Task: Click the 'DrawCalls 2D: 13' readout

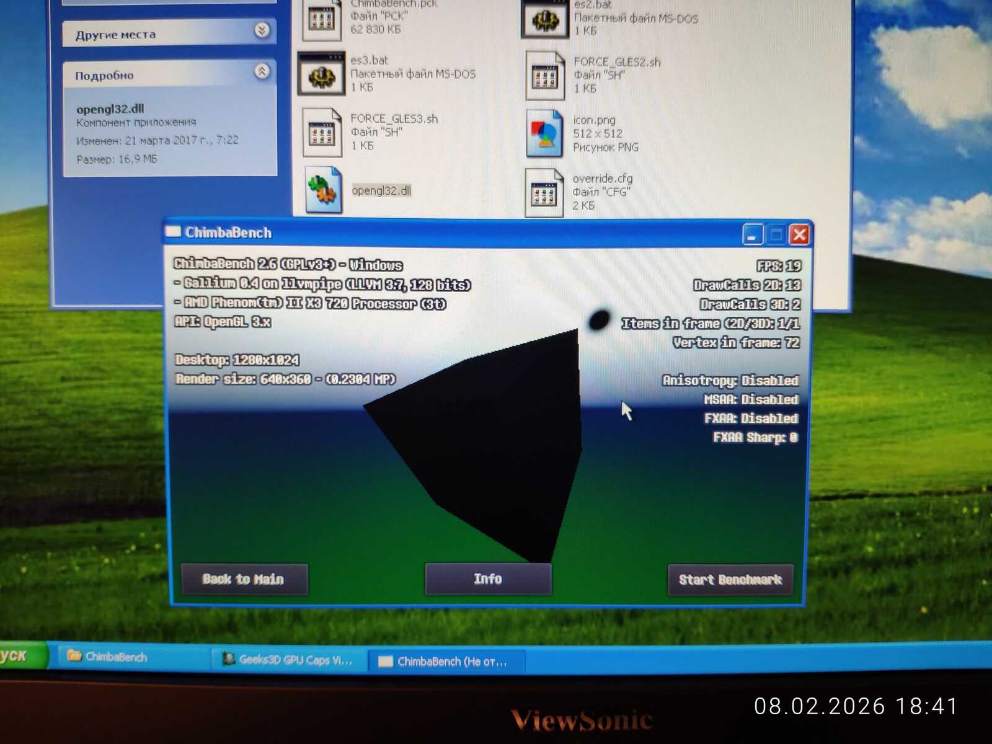Action: click(x=747, y=285)
